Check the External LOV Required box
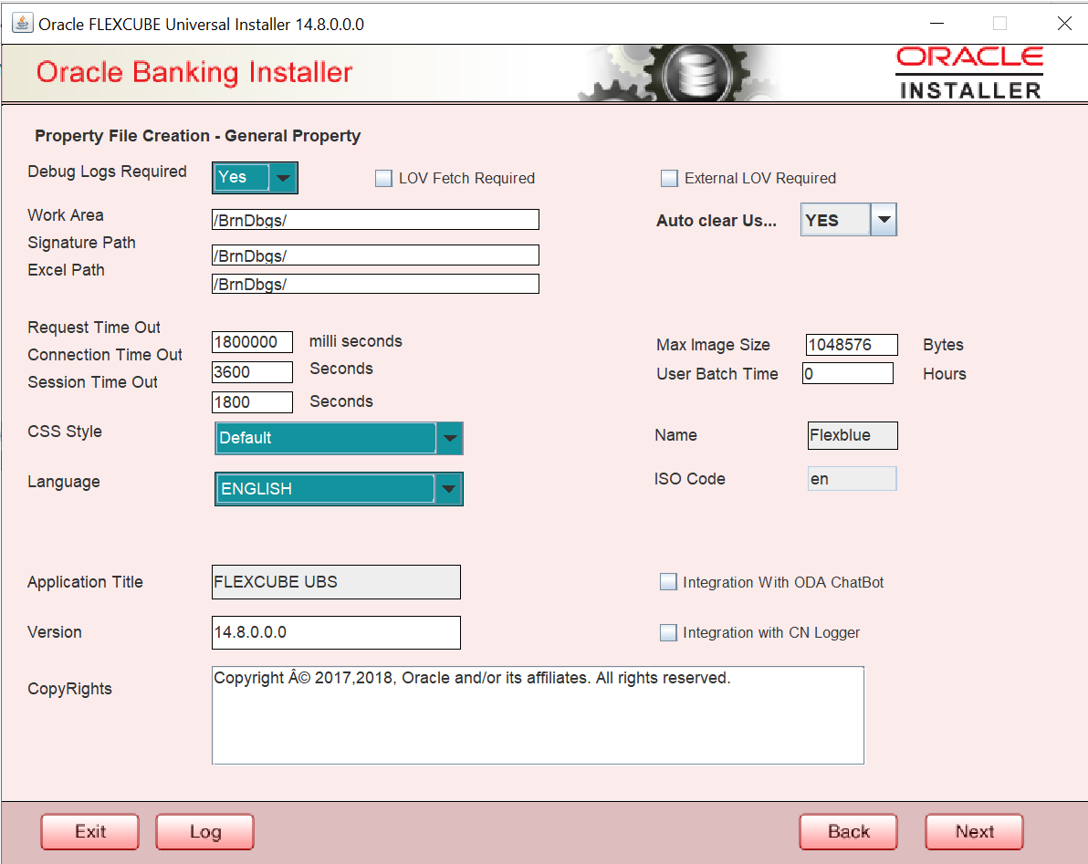Image resolution: width=1088 pixels, height=864 pixels. coord(669,178)
